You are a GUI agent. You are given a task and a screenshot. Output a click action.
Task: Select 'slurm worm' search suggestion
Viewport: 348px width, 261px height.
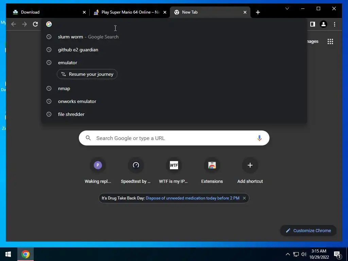pyautogui.click(x=174, y=37)
